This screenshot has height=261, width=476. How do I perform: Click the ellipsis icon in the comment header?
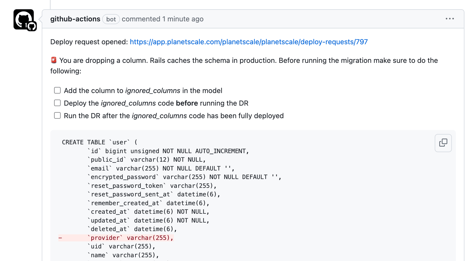[x=450, y=19]
